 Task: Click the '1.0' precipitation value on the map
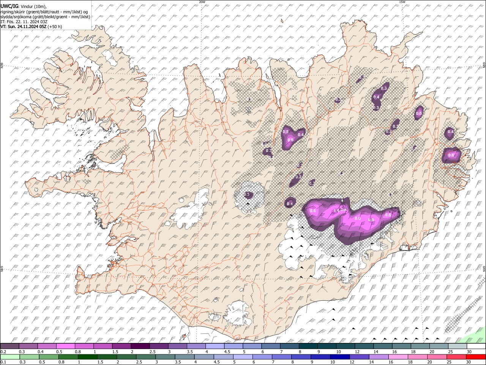click(336, 211)
